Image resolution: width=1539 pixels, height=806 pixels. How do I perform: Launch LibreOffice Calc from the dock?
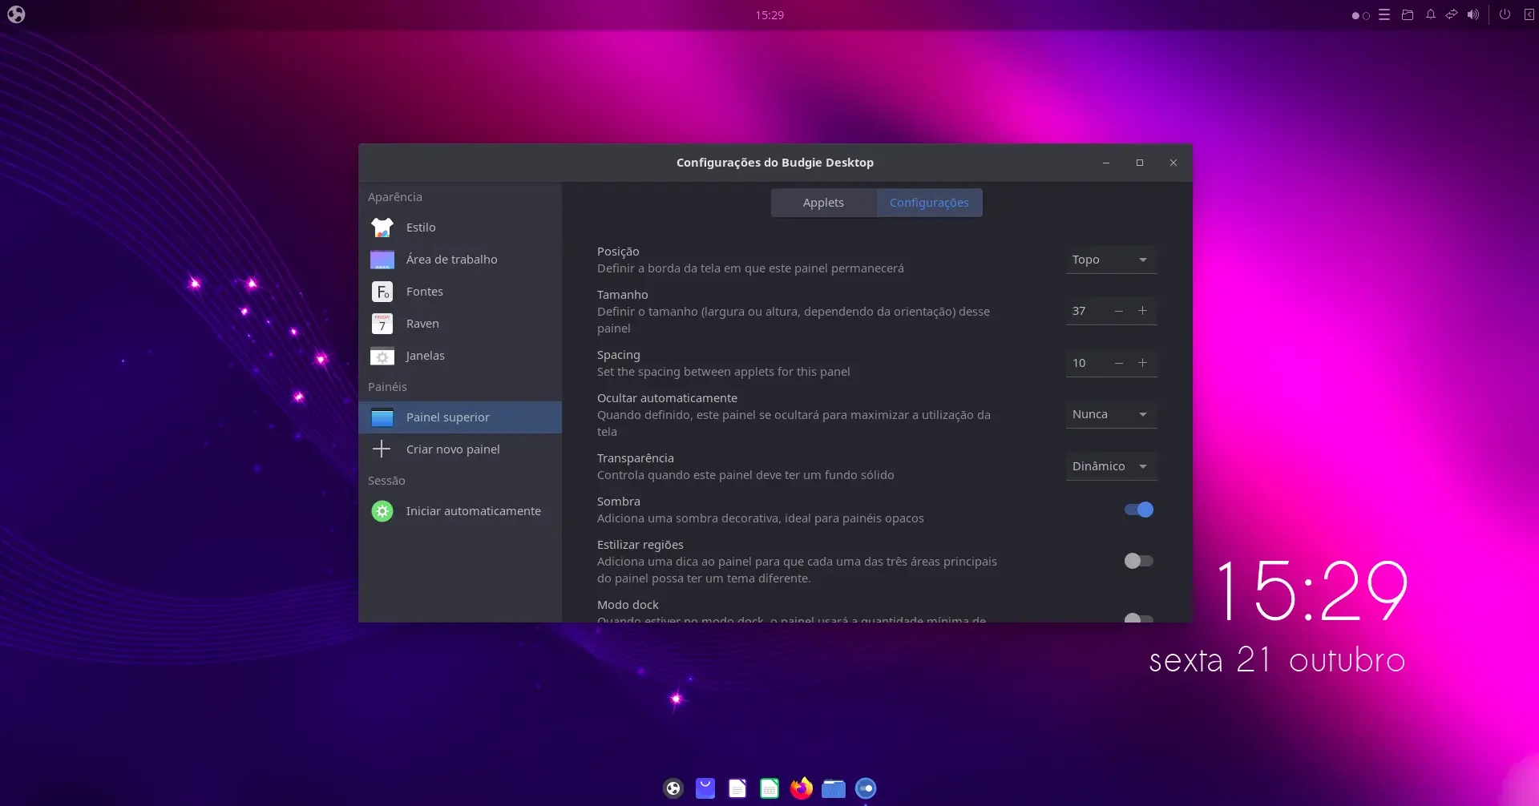(x=769, y=788)
